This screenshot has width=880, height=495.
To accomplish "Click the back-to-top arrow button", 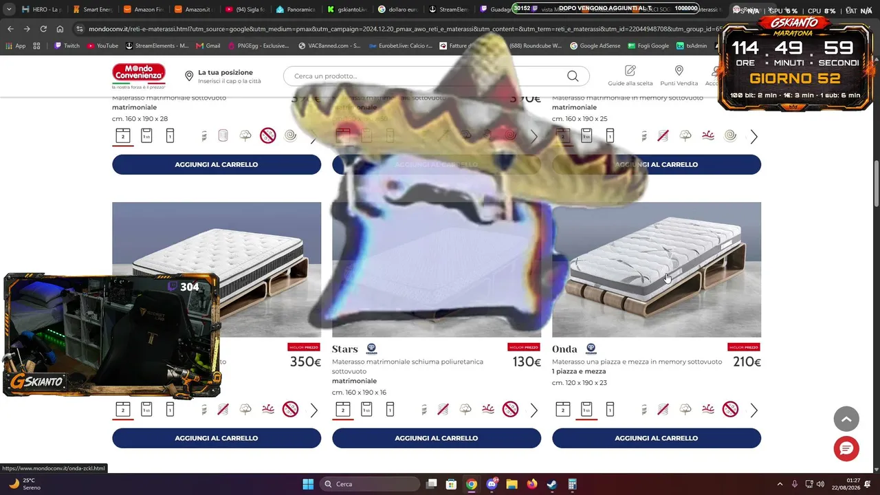I will pyautogui.click(x=846, y=419).
